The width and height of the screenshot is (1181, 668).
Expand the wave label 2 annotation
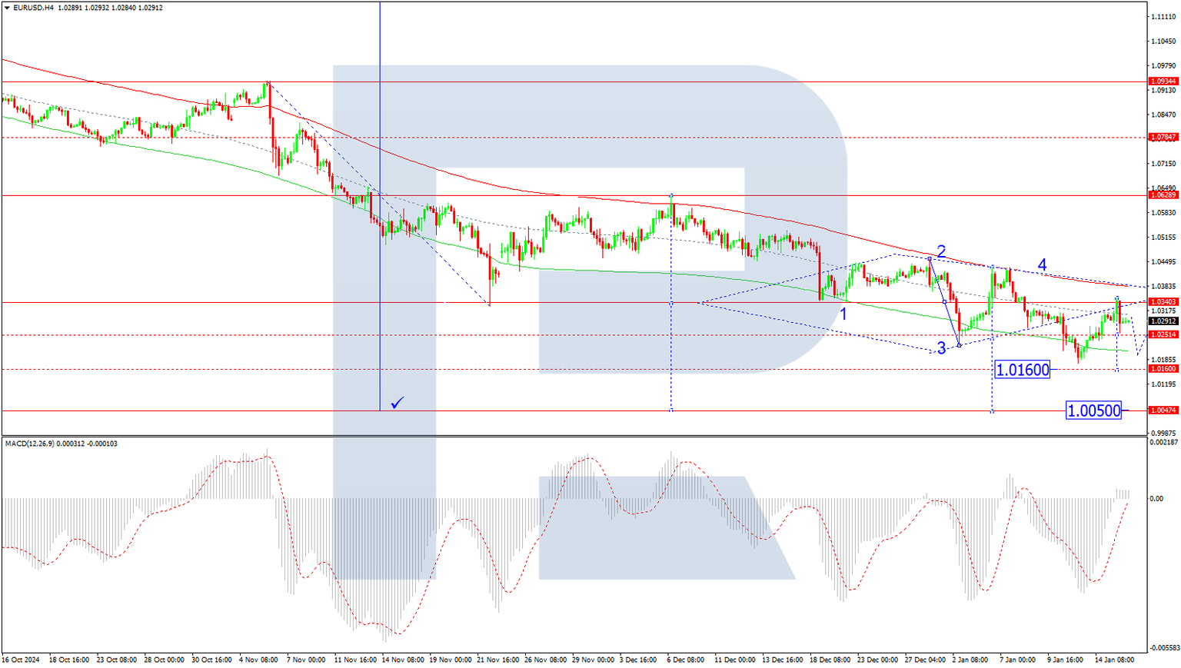click(940, 251)
